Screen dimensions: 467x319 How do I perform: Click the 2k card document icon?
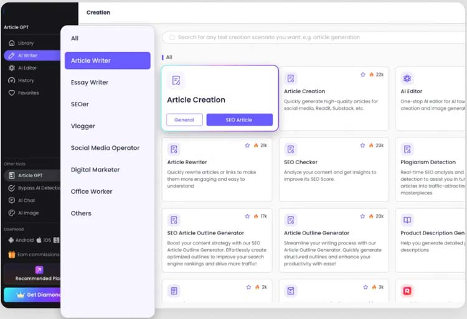coord(174,291)
